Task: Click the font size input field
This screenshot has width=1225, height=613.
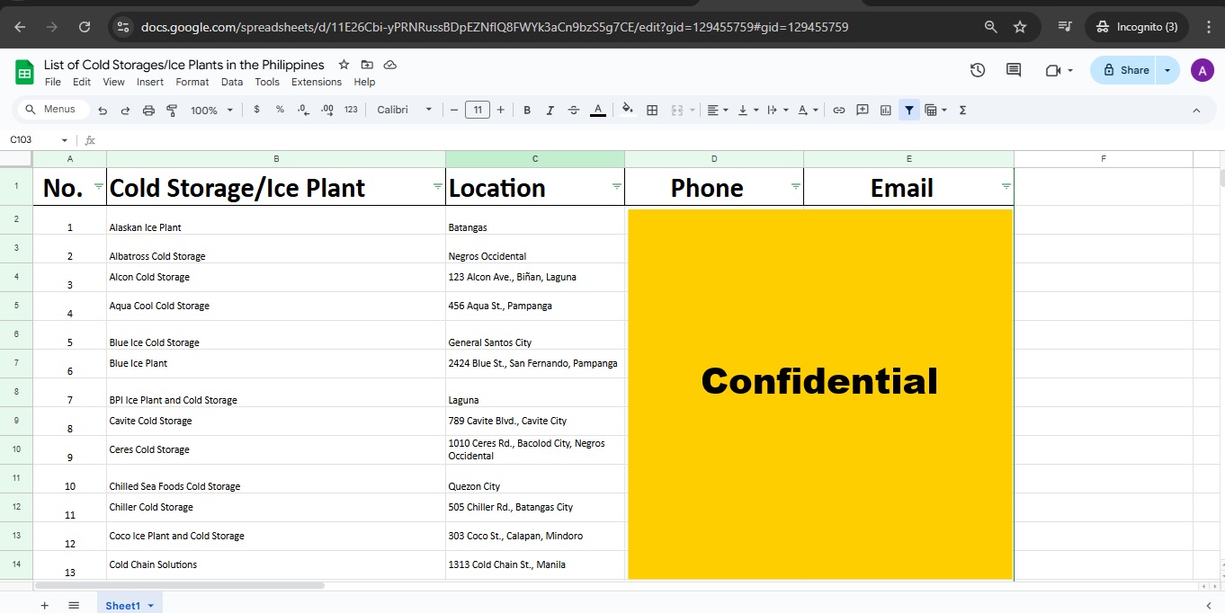Action: 477,111
